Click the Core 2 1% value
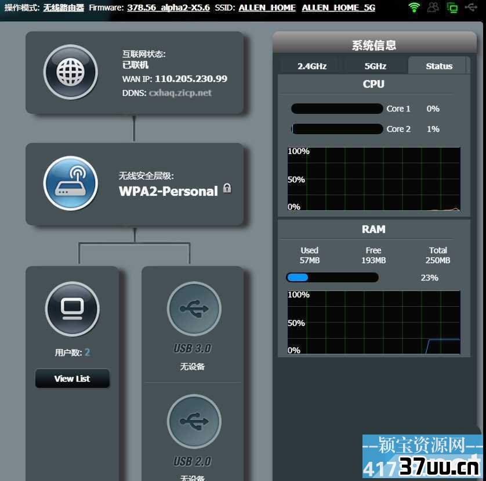 tap(433, 129)
